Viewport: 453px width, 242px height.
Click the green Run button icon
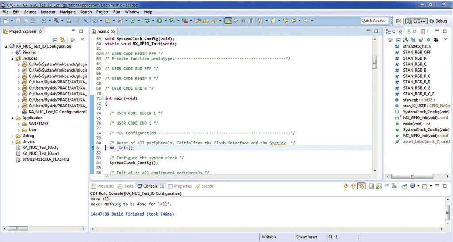click(159, 21)
